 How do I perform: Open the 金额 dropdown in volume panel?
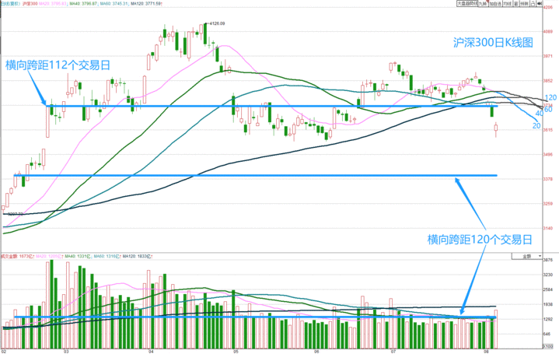528,254
